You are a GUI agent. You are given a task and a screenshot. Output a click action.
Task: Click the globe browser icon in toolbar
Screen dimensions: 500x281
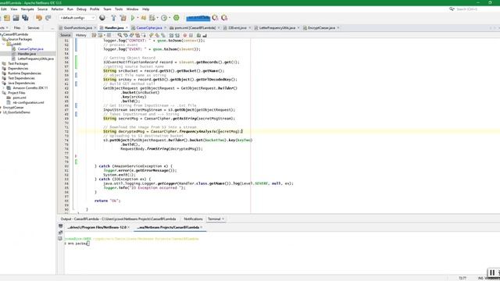102,18
